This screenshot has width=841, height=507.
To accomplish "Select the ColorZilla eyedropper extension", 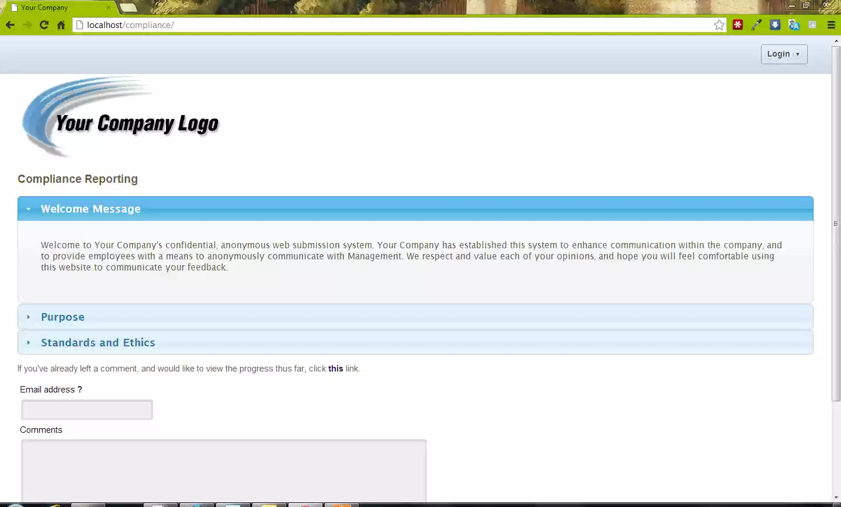I will pyautogui.click(x=756, y=25).
